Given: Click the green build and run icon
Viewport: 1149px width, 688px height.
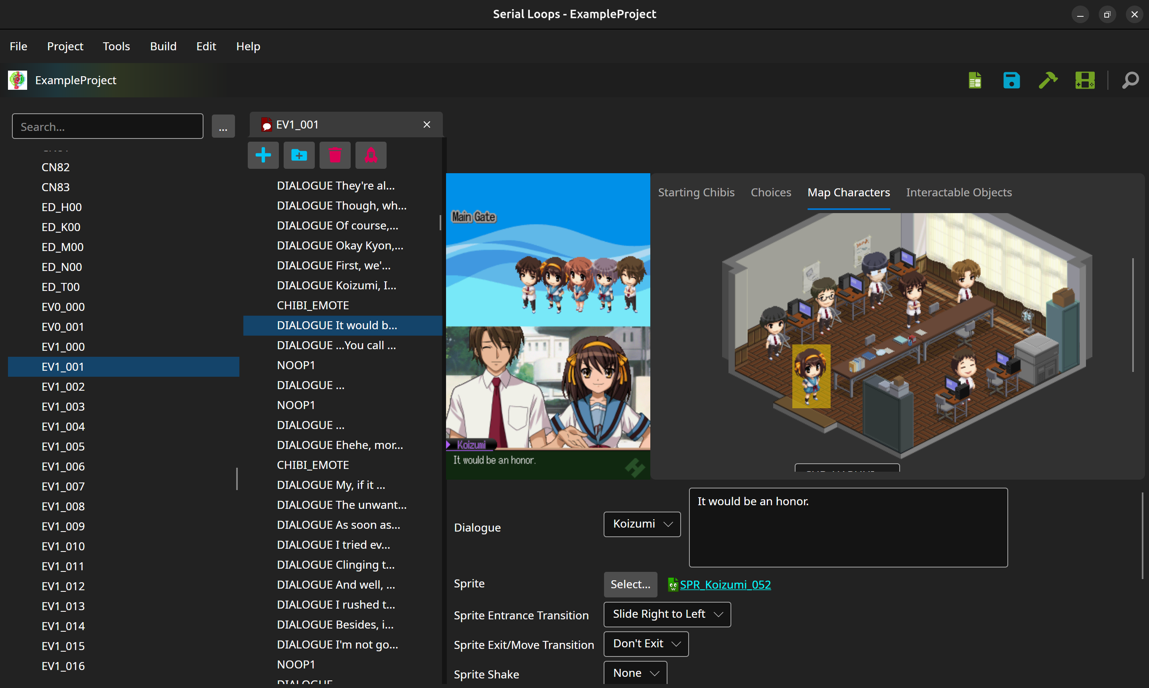Looking at the screenshot, I should [1085, 80].
